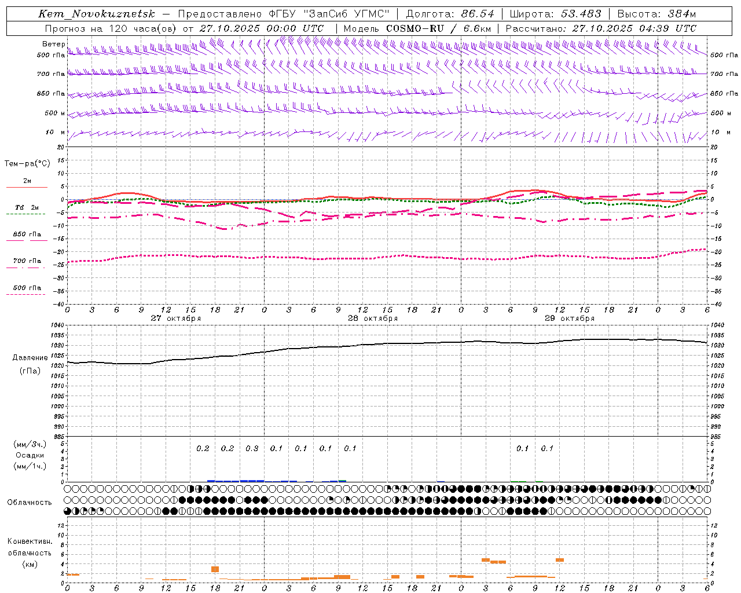Viewport: 741px width, 593px height.
Task: Click the red solid line of 2м legend
Action: coord(27,187)
